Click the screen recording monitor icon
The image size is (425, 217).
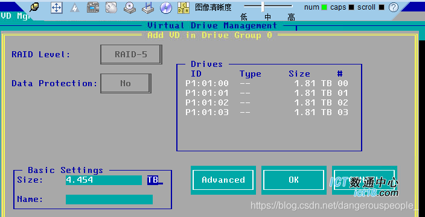pos(93,8)
